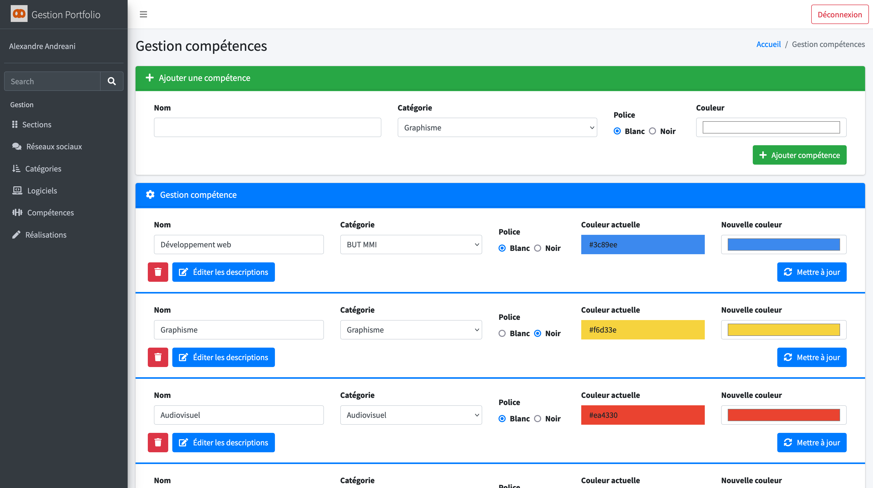Click the Catégories sort icon
Screen dimensions: 873x488
click(x=16, y=168)
